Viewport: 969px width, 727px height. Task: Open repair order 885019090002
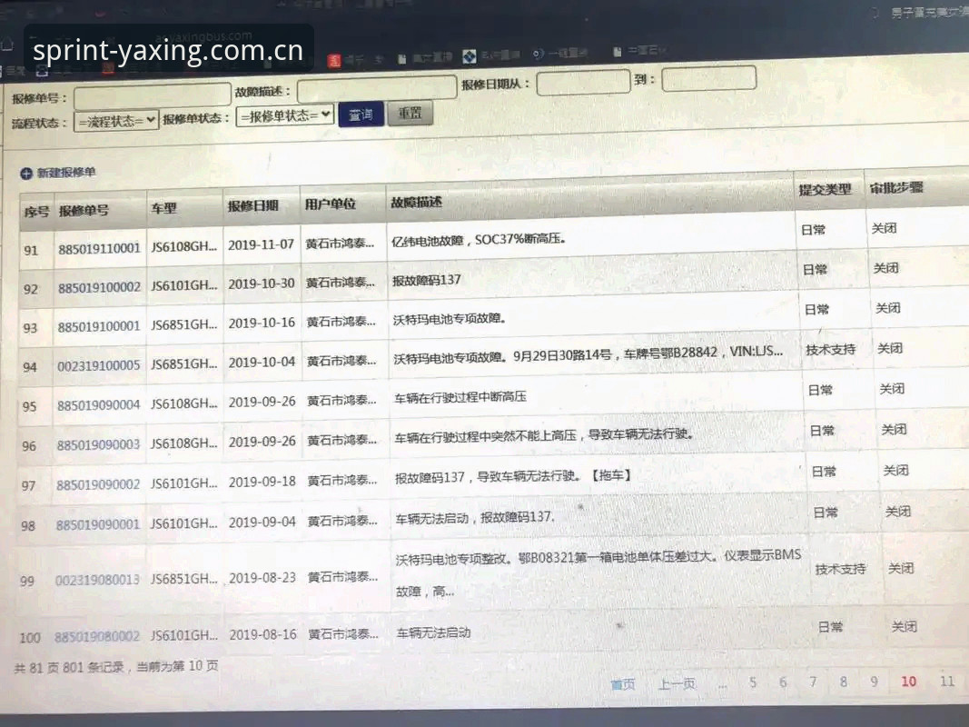pos(98,484)
